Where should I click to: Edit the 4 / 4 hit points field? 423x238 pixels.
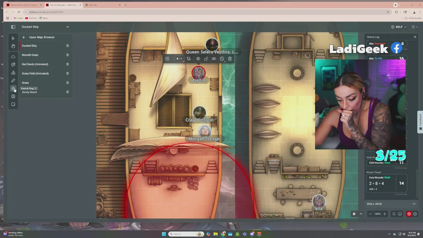coord(179,59)
